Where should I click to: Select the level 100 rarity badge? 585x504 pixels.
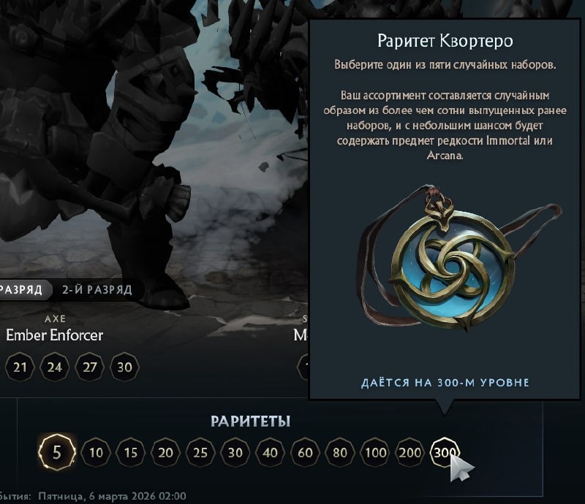click(375, 453)
